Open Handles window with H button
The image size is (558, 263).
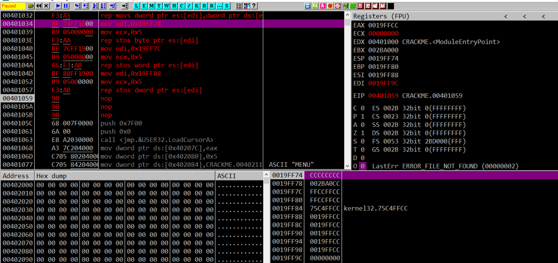174,6
